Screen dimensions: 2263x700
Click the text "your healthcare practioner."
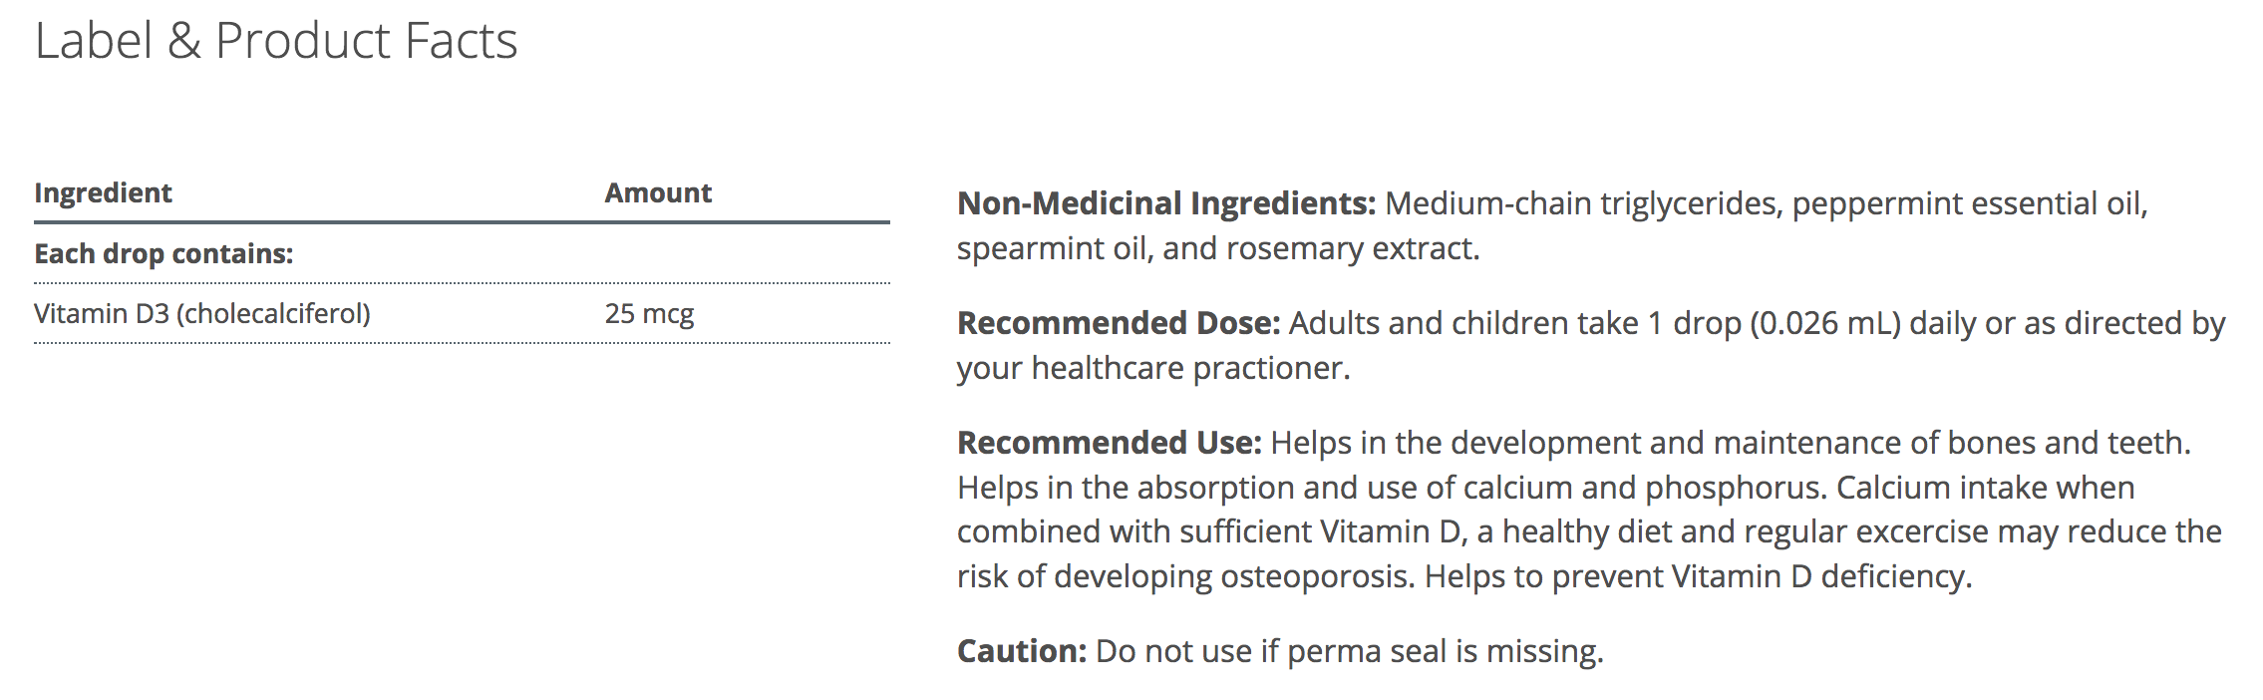1153,368
